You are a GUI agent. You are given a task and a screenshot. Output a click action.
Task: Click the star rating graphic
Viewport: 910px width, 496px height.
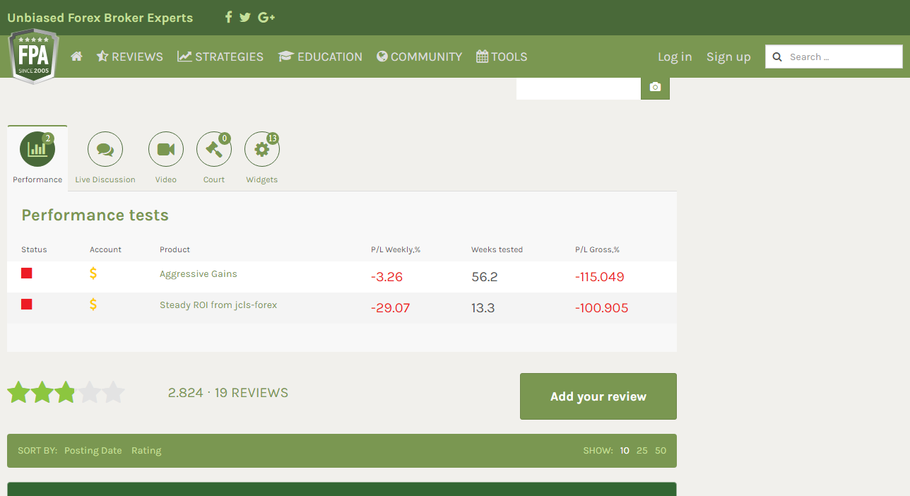point(66,392)
